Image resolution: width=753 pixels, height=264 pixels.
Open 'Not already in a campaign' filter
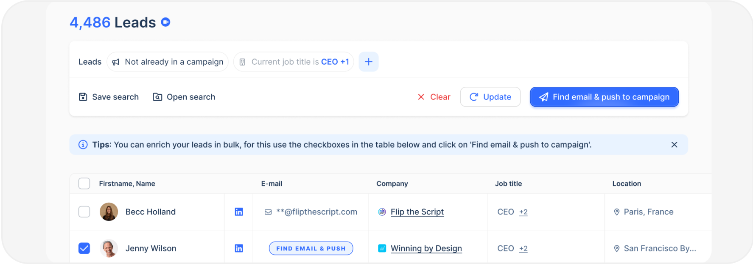pyautogui.click(x=168, y=62)
